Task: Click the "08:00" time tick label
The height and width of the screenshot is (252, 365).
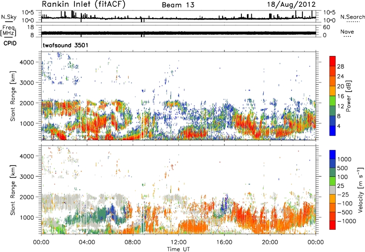Action: (133, 242)
